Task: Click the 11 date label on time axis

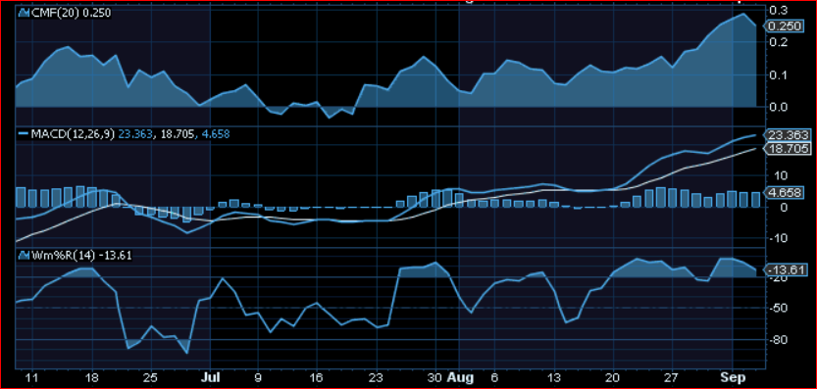Action: [x=31, y=376]
